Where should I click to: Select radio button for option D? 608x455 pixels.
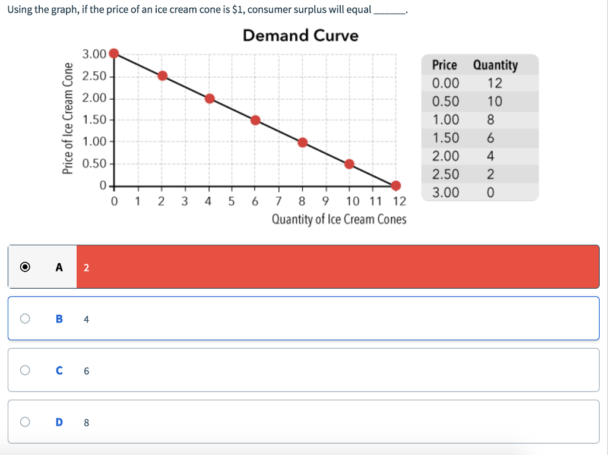[24, 422]
